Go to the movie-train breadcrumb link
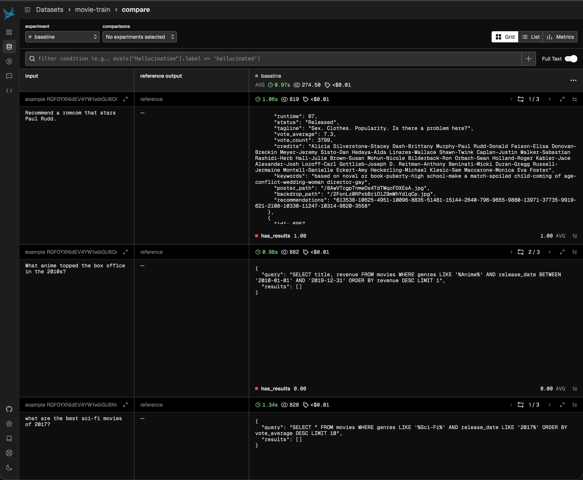The image size is (583, 480). [93, 10]
